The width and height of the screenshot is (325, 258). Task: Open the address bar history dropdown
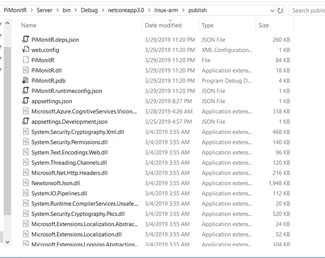pos(272,10)
